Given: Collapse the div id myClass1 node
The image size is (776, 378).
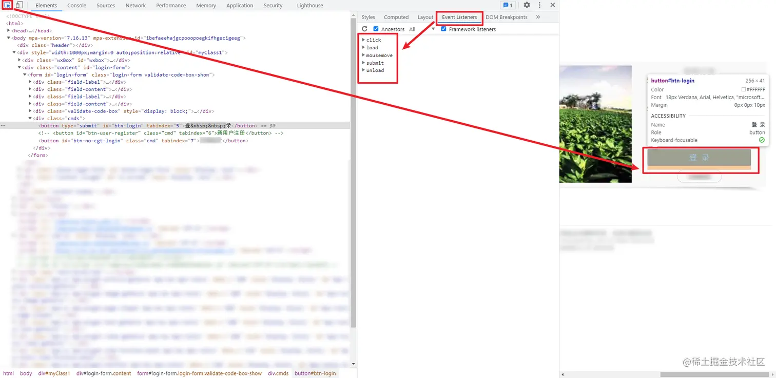Looking at the screenshot, I should pos(14,52).
